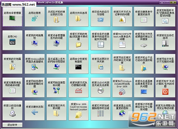Screen dimensions: 178x129
Task: Select 修复双击压缩文件时弹出文件搜索 zip tile
Action: pyautogui.click(x=122, y=64)
